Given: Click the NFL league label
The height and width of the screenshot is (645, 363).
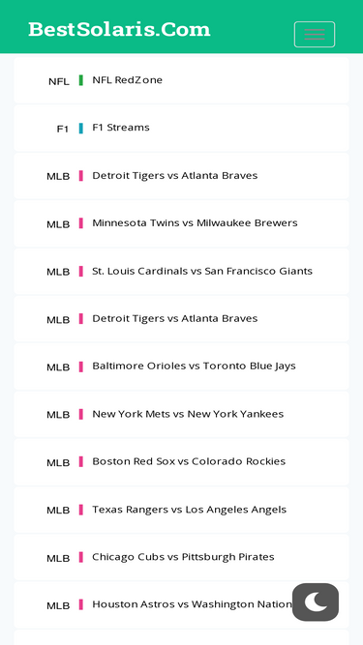Looking at the screenshot, I should pyautogui.click(x=59, y=81).
